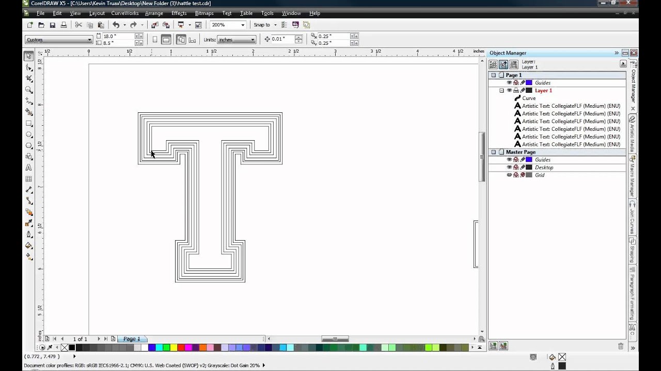Click the Print icon
The width and height of the screenshot is (661, 371).
[64, 25]
